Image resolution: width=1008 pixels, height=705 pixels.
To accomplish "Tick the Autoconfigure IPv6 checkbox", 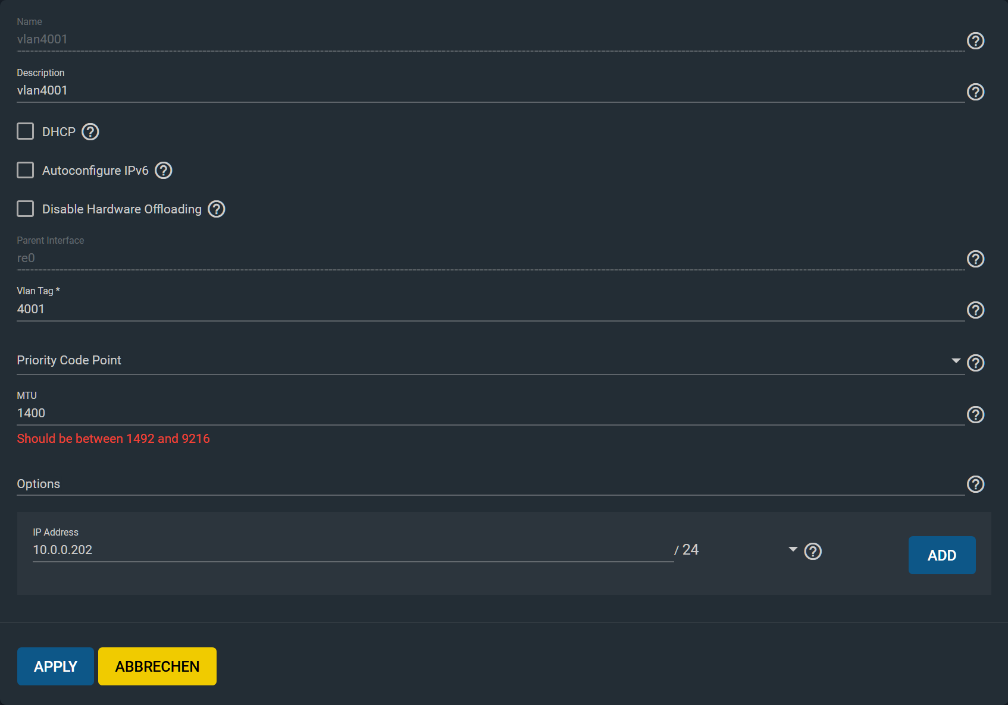I will pyautogui.click(x=25, y=170).
